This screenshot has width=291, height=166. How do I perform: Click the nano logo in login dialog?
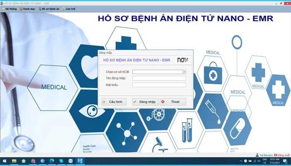click(x=183, y=60)
